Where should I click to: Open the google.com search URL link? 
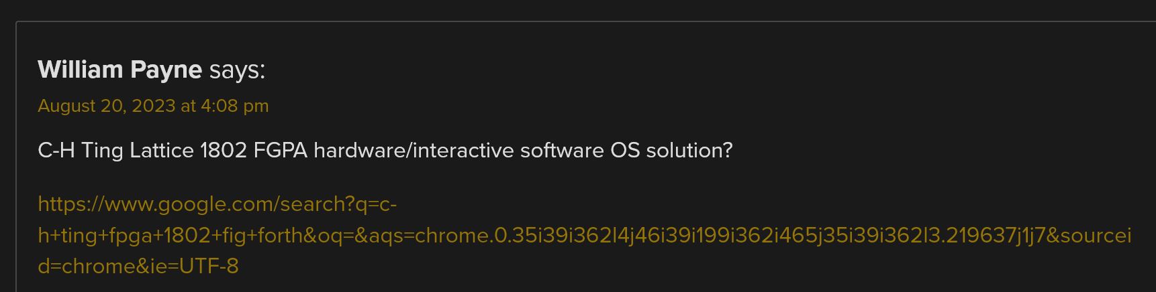[x=585, y=235]
